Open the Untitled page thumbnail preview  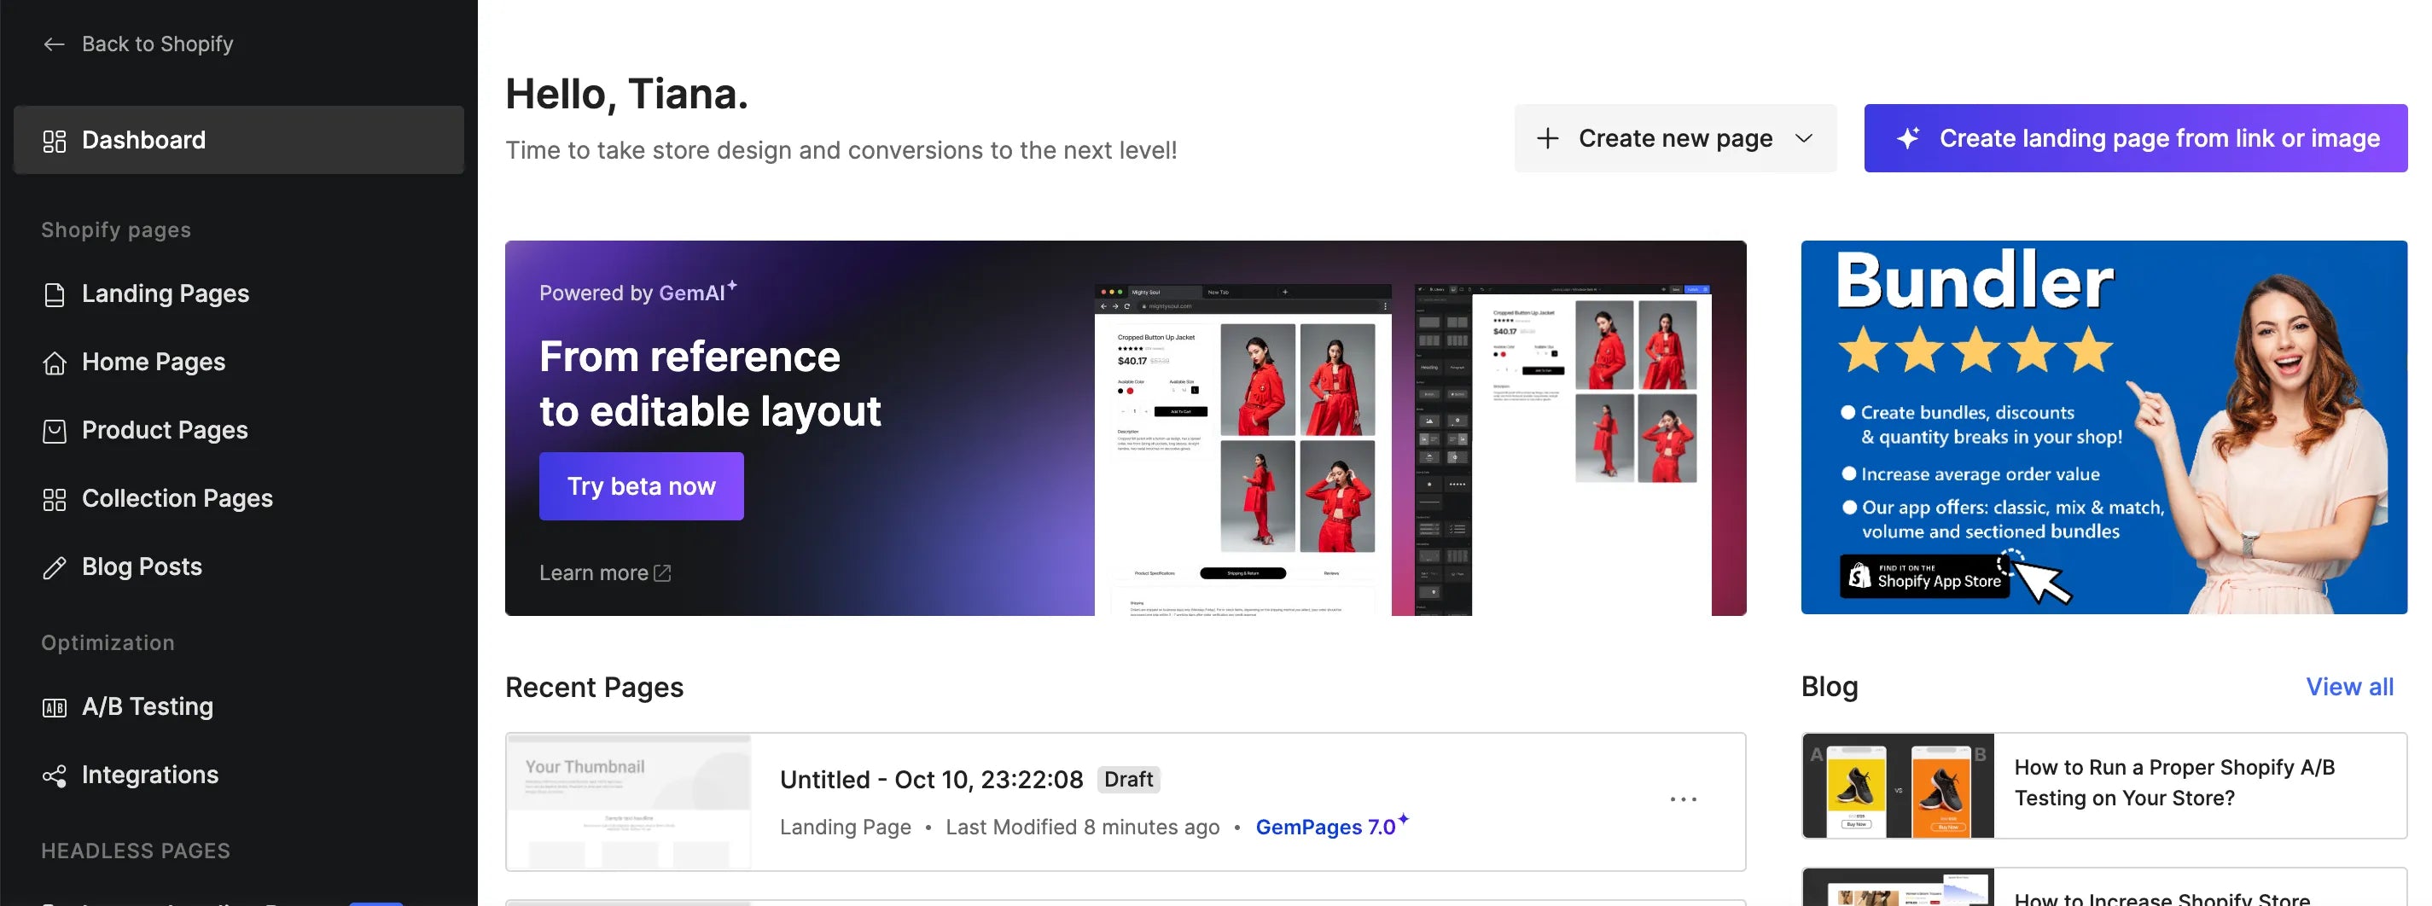click(x=629, y=801)
